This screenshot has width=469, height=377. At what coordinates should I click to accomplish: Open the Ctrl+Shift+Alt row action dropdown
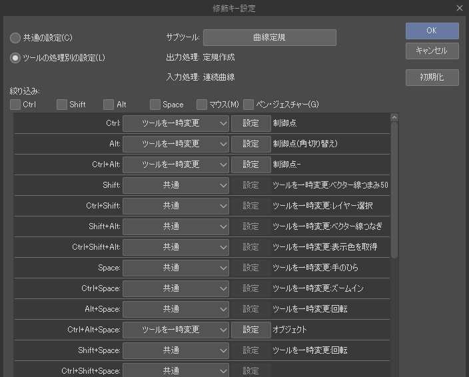point(176,247)
